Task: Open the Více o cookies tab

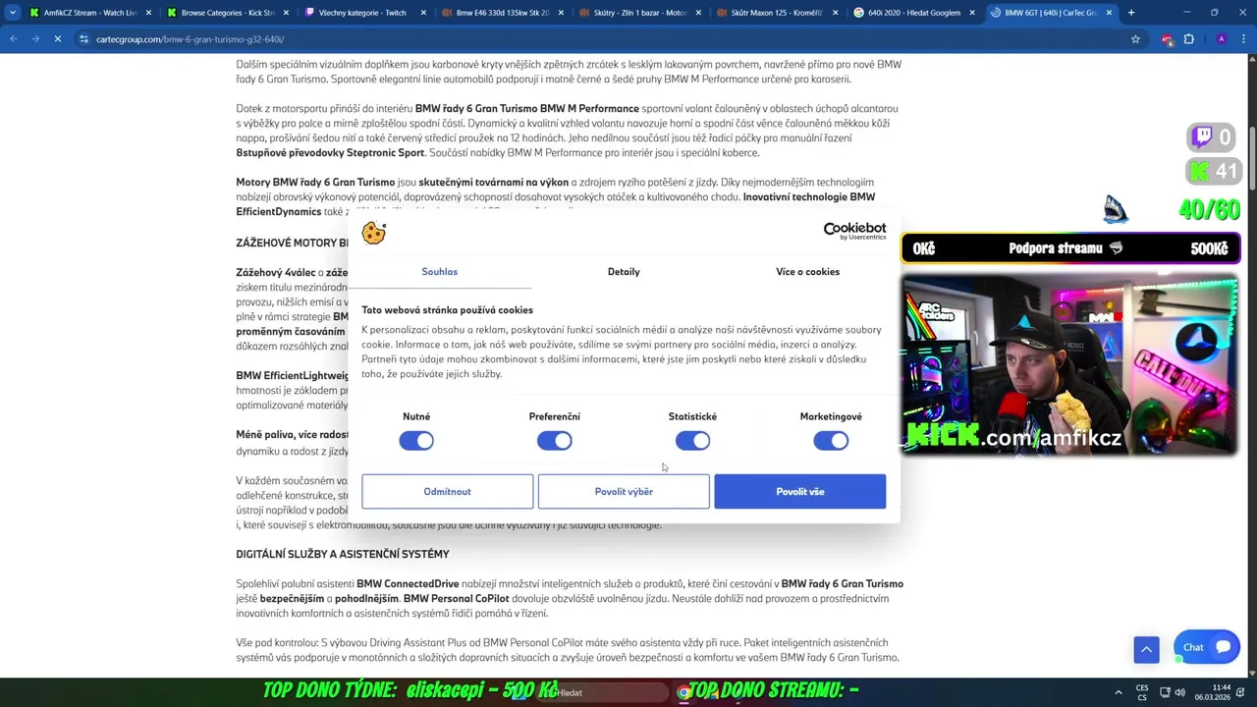Action: 807,272
